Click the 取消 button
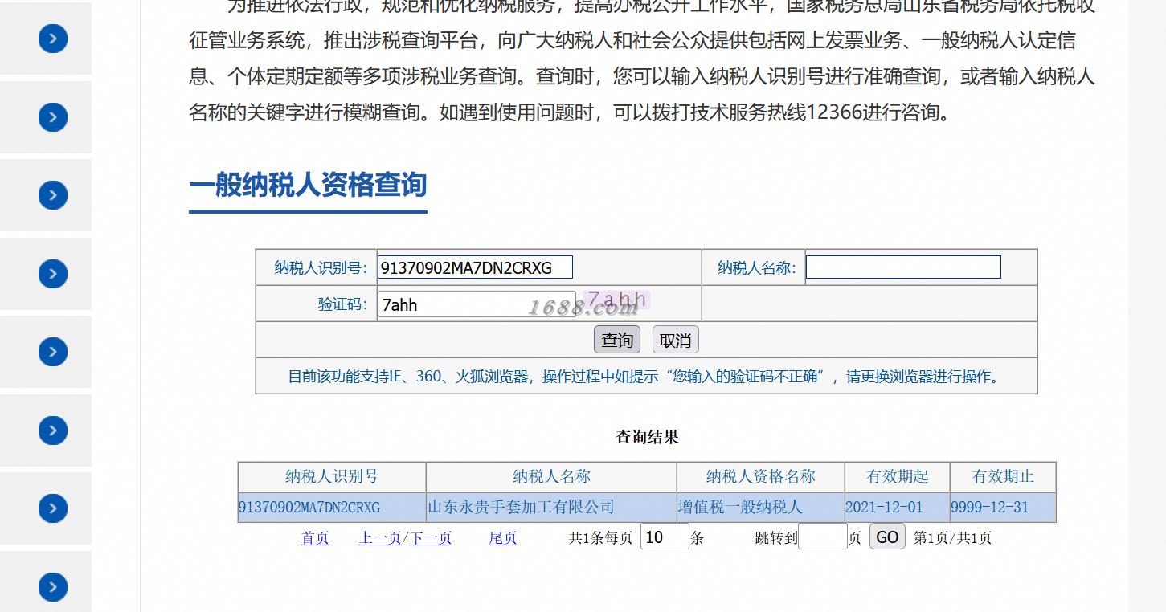1166x612 pixels. pyautogui.click(x=676, y=340)
